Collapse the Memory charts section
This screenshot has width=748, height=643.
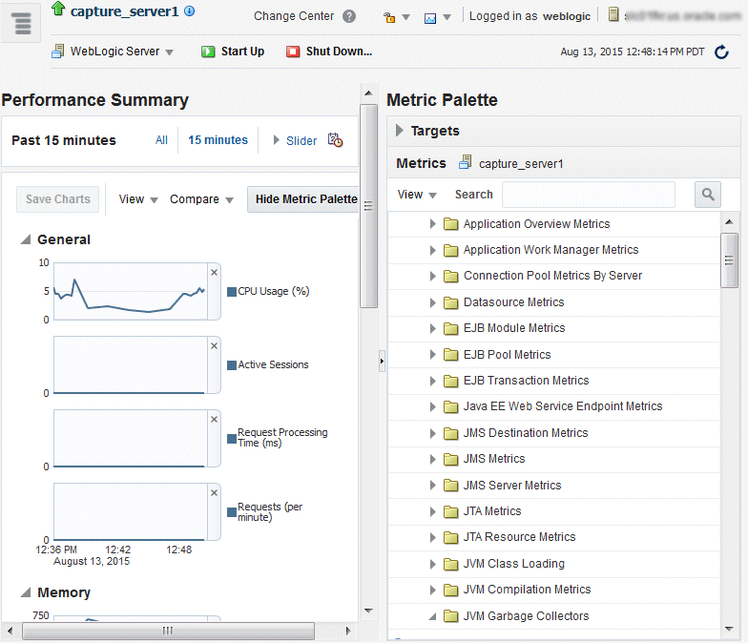[x=25, y=592]
